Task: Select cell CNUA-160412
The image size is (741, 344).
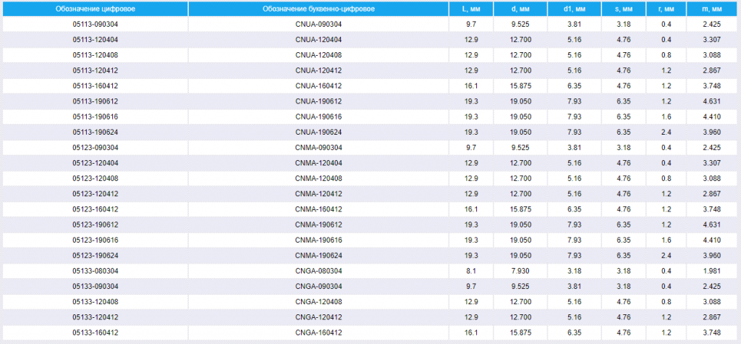Action: click(x=318, y=85)
